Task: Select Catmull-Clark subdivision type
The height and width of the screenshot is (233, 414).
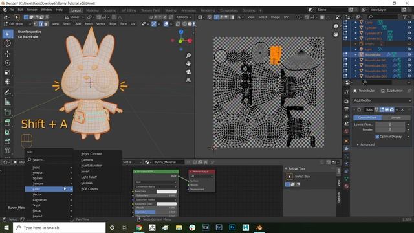Action: [x=367, y=118]
